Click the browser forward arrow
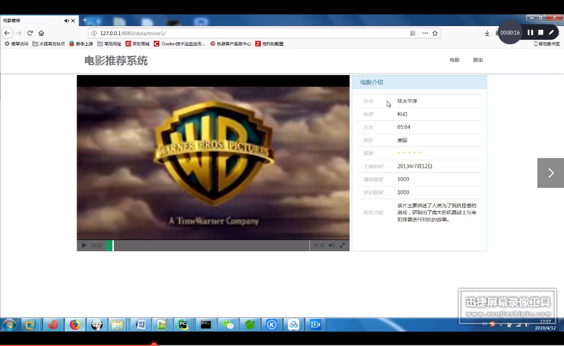564x346 pixels. coord(19,33)
